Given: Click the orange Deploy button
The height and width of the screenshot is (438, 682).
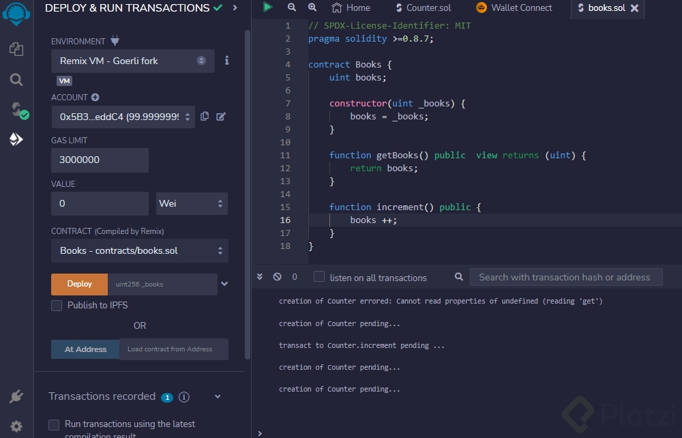Looking at the screenshot, I should [80, 284].
